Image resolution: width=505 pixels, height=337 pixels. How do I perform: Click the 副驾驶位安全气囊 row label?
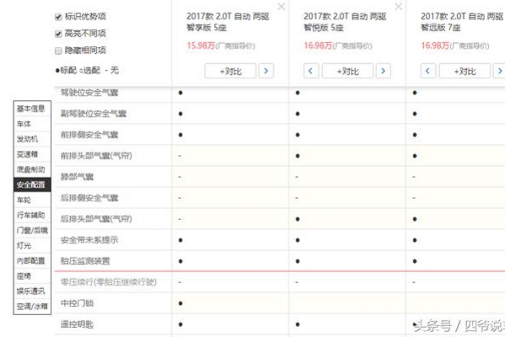click(93, 114)
